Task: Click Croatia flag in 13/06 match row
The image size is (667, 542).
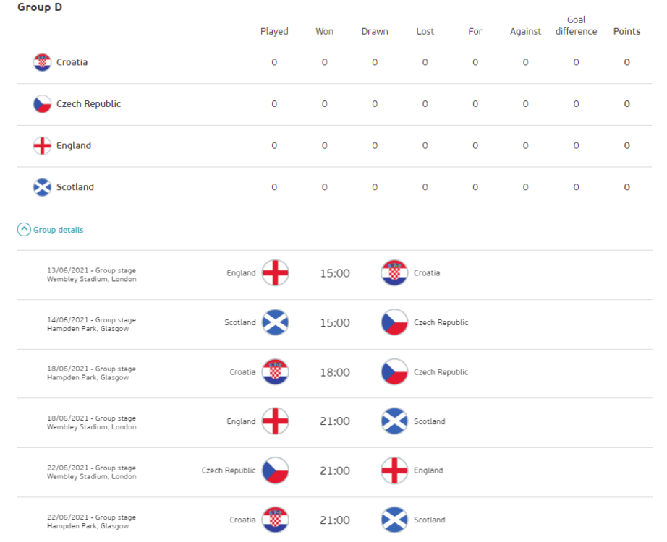Action: click(394, 273)
